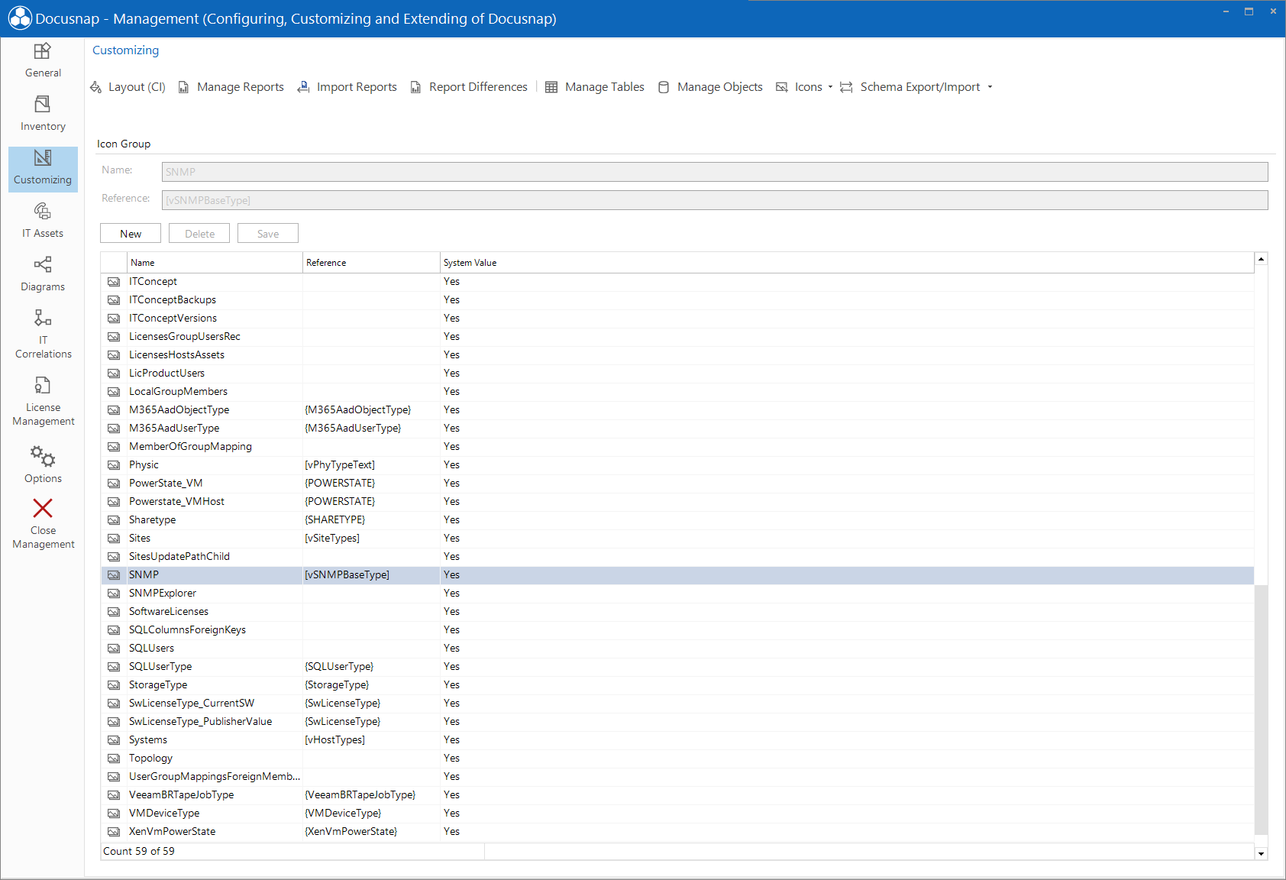
Task: Click the red Close Management icon
Action: 43,508
